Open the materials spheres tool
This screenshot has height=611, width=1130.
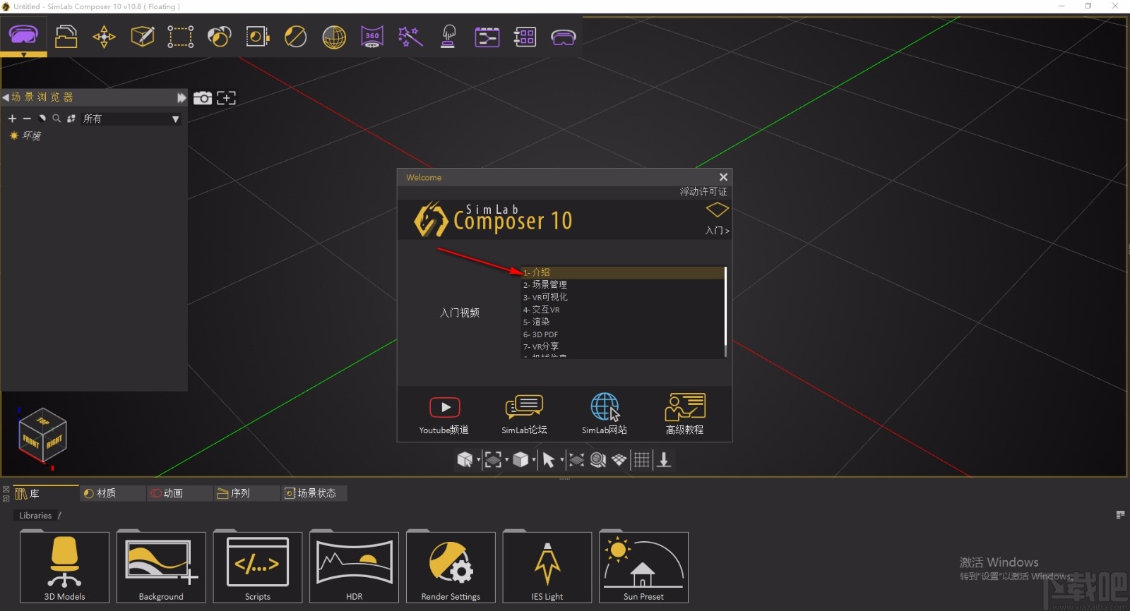click(x=219, y=37)
